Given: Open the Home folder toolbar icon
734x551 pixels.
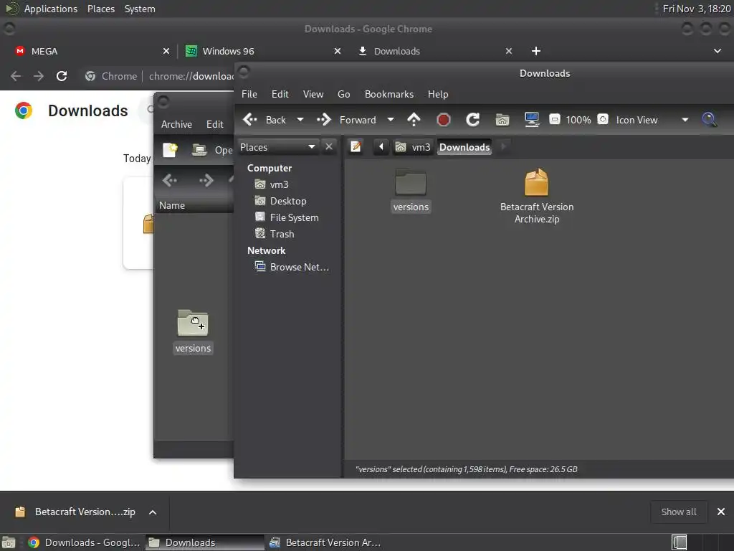Looking at the screenshot, I should tap(502, 120).
